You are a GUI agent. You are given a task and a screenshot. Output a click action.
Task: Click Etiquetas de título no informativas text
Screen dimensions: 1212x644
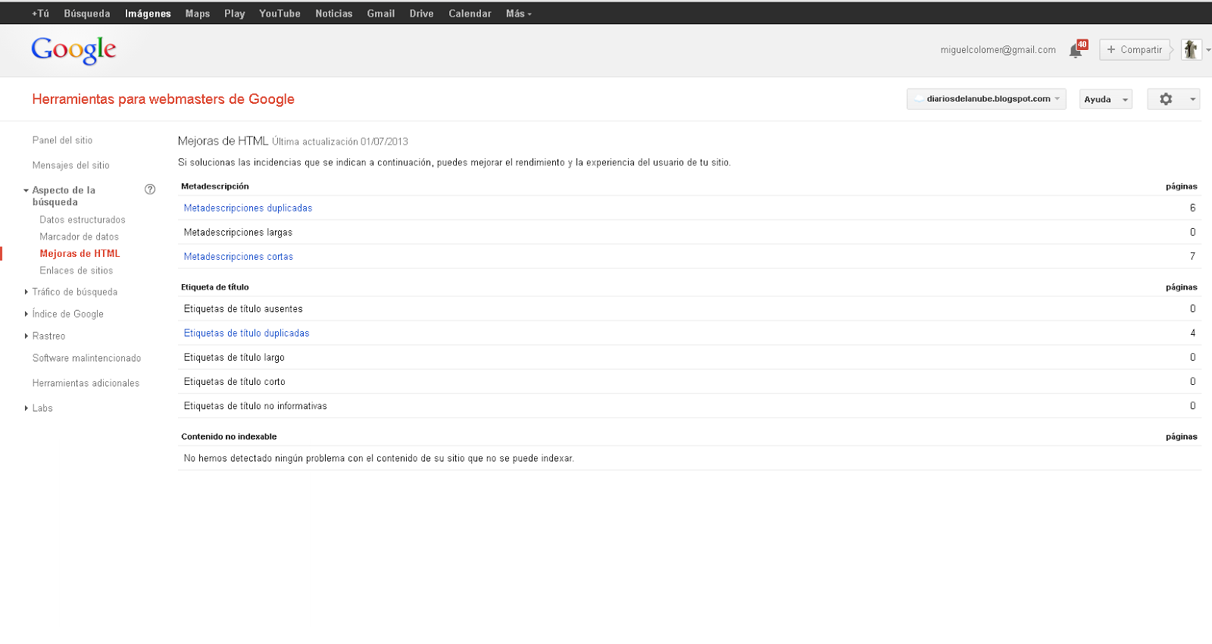click(255, 406)
